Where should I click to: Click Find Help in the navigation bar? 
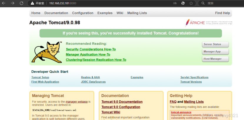223,13
